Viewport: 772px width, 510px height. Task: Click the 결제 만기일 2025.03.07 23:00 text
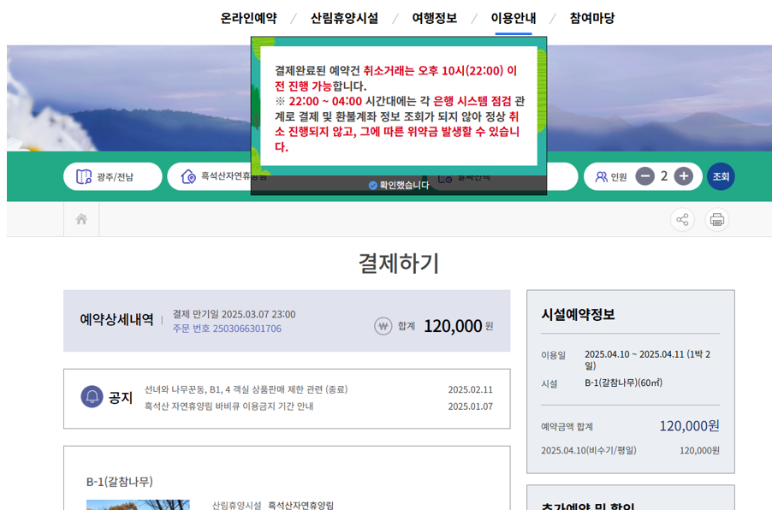click(x=234, y=314)
